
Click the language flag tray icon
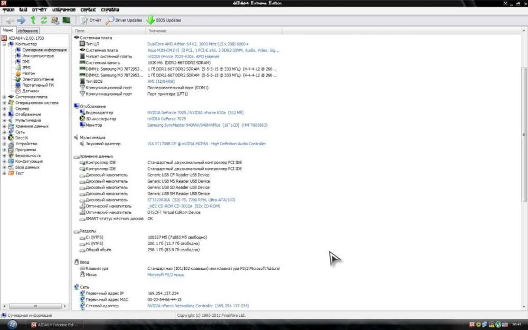[505, 325]
